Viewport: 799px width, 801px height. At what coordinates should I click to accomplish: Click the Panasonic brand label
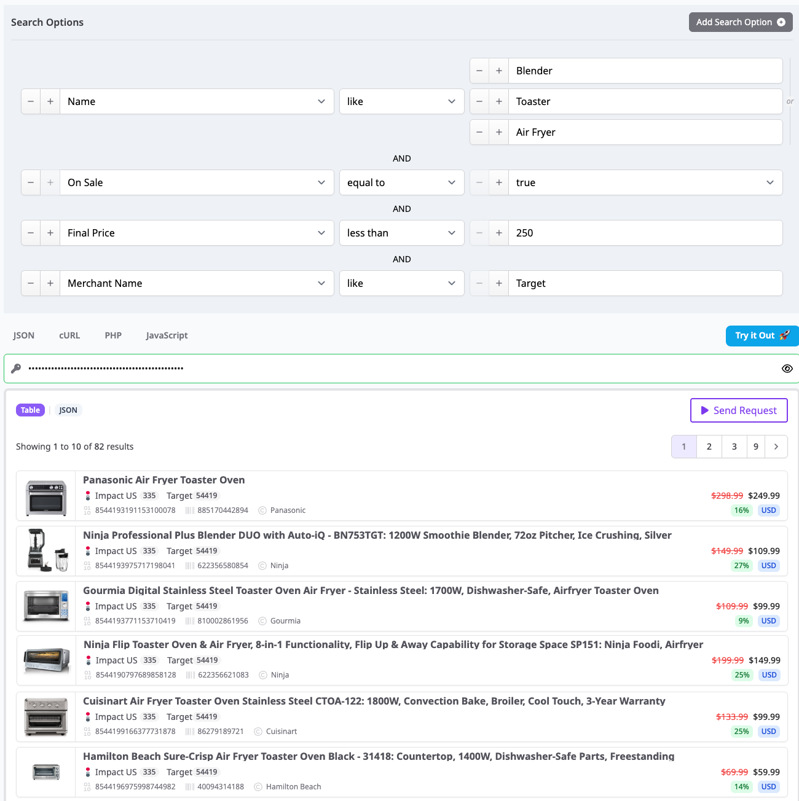[x=288, y=510]
